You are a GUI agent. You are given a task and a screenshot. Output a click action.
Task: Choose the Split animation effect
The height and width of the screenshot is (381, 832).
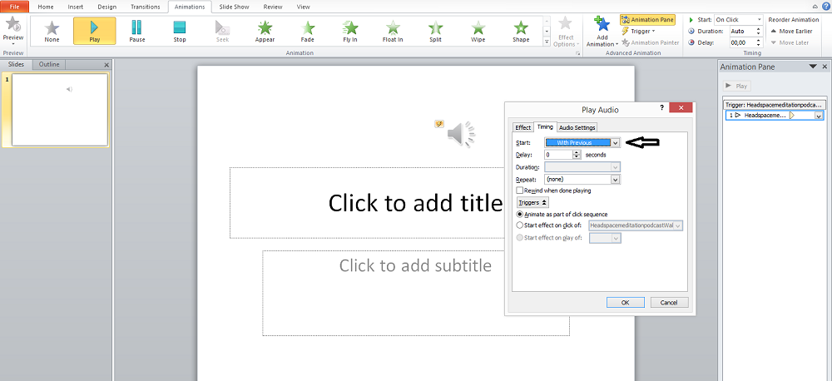click(x=437, y=31)
